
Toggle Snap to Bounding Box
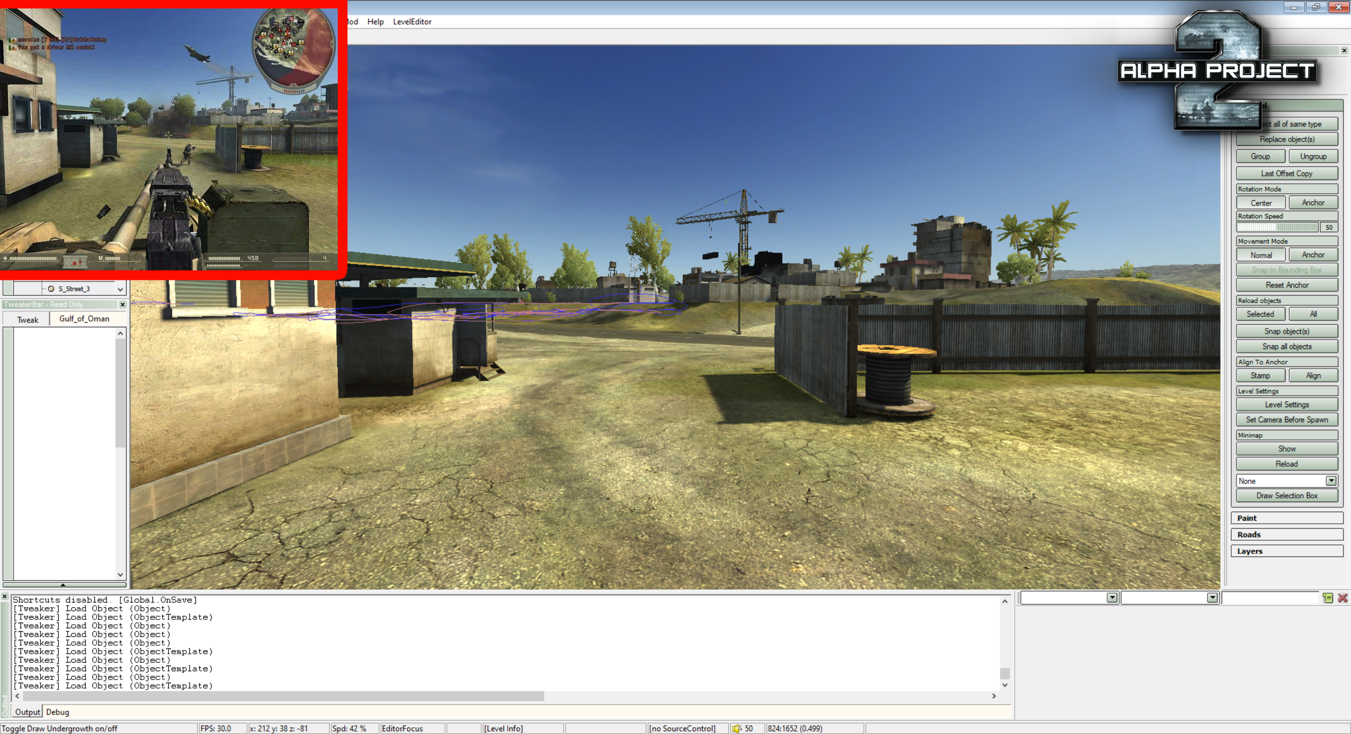[x=1287, y=270]
